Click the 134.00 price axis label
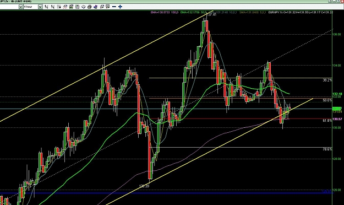Screen dimensions: 344x205 click(x=337, y=65)
